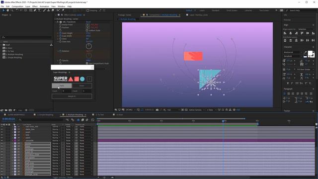
Task: Collapse the SM_Transform effect group
Action: [55, 22]
